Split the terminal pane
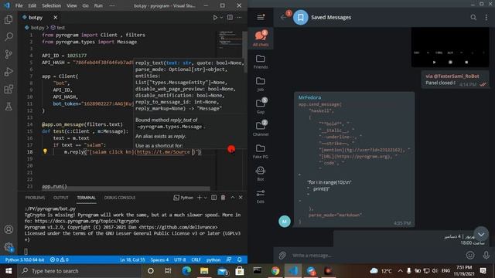The image size is (495, 278). (x=213, y=198)
